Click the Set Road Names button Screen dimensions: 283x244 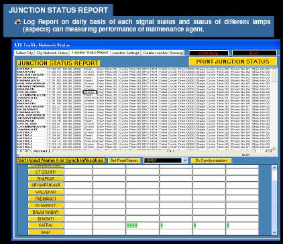point(124,160)
